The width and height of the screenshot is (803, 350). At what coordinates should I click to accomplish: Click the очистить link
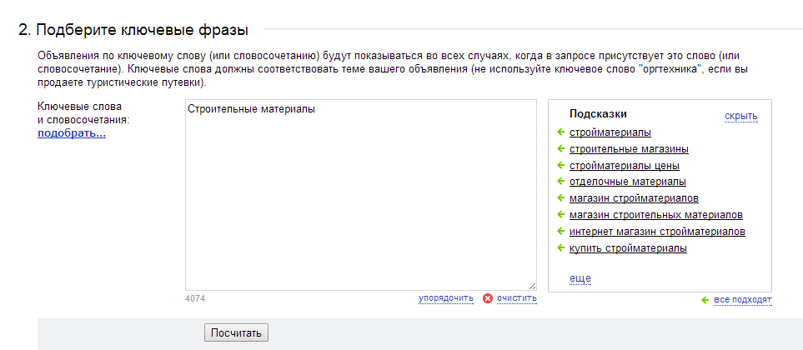(517, 297)
